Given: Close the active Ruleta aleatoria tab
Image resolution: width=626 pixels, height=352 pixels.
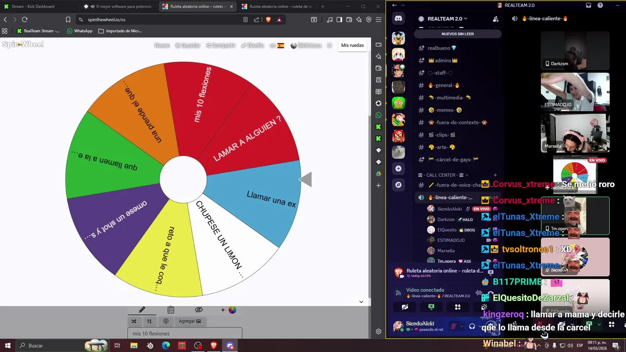Looking at the screenshot, I should point(231,6).
